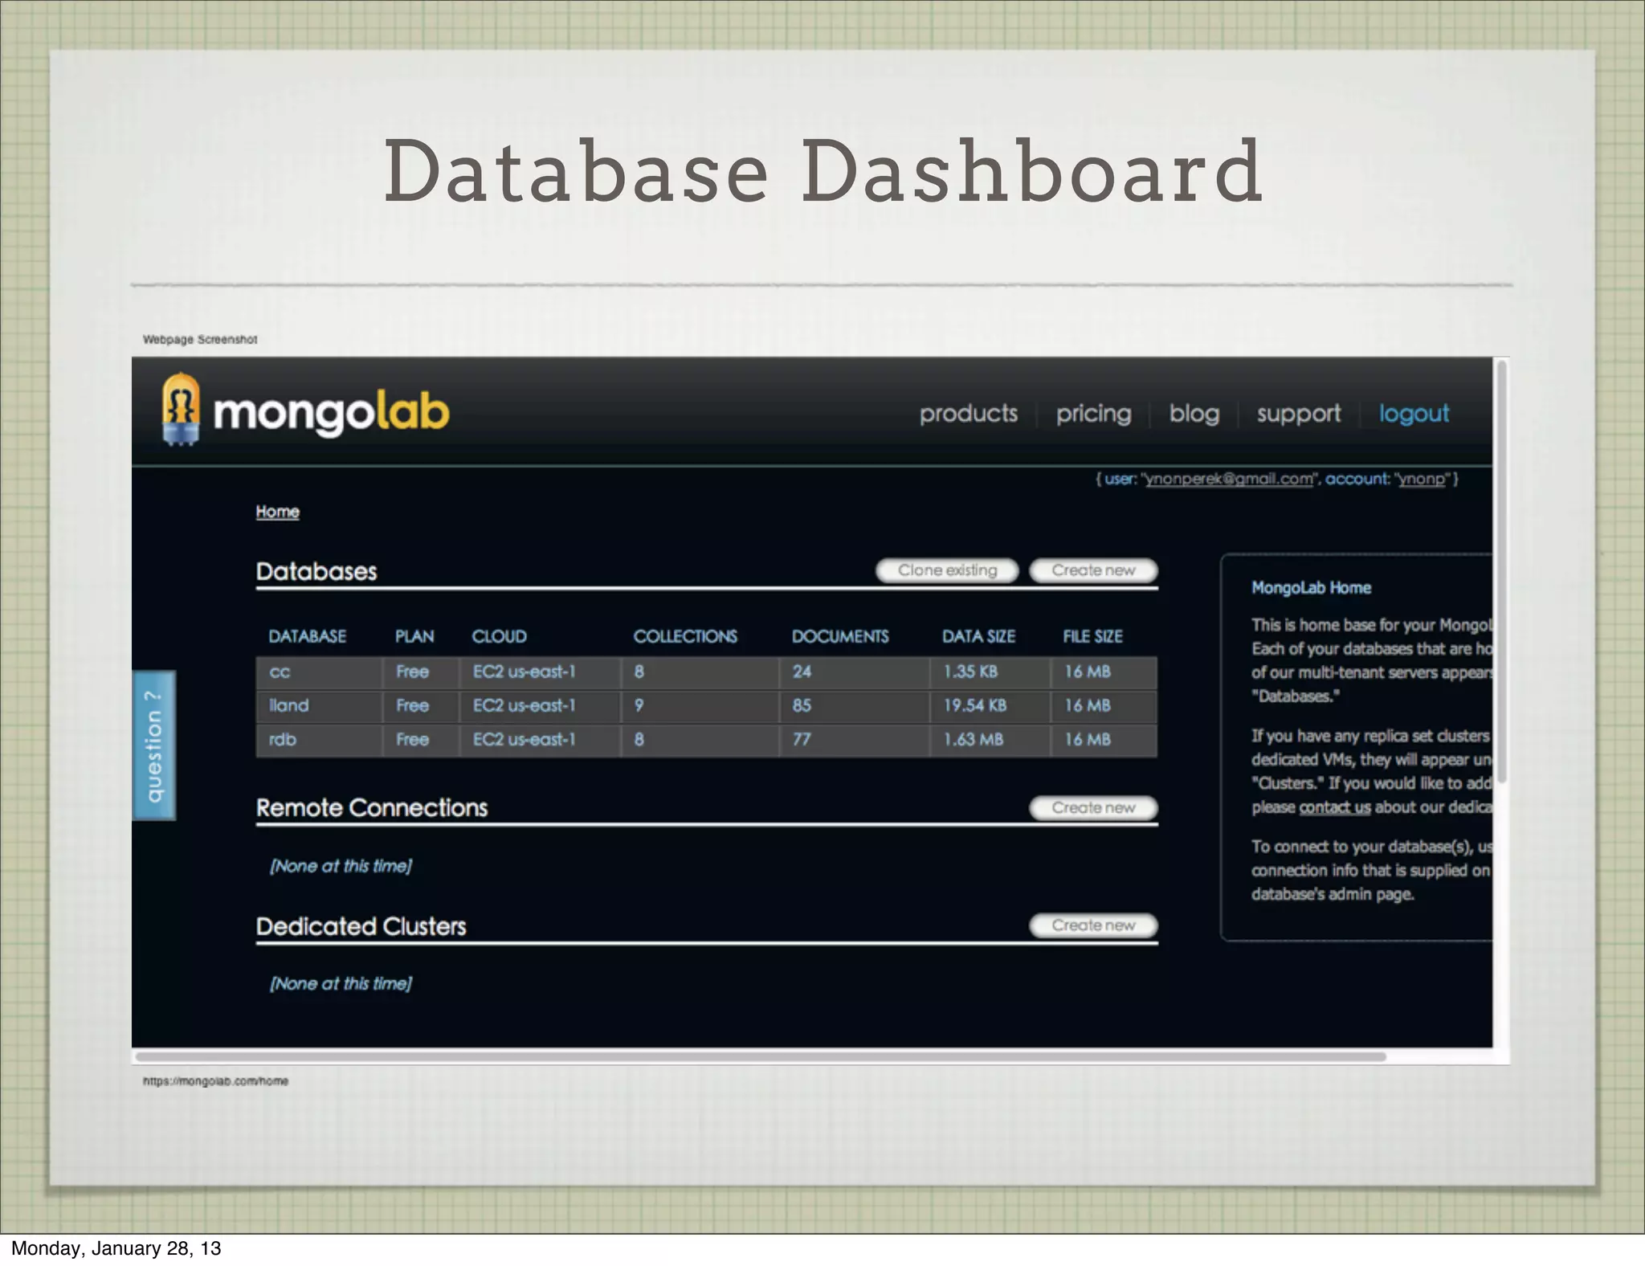Click the MongoLab lamp logo icon
Screen dimensions: 1645x1266
coord(181,410)
